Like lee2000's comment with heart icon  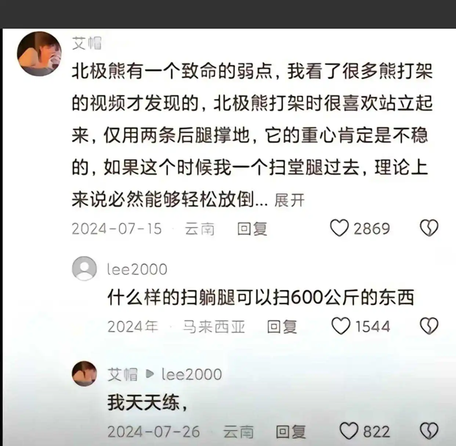click(x=341, y=326)
